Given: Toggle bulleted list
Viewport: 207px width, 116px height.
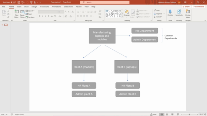Looking at the screenshot, I should [78, 12].
